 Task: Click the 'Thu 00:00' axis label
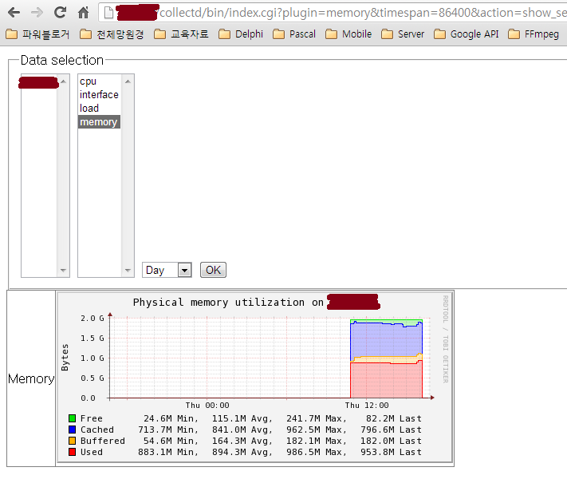pos(207,406)
